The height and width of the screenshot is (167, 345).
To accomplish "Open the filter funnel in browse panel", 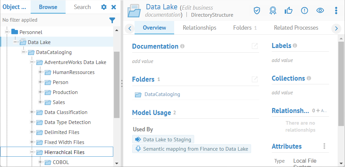I will [112, 20].
